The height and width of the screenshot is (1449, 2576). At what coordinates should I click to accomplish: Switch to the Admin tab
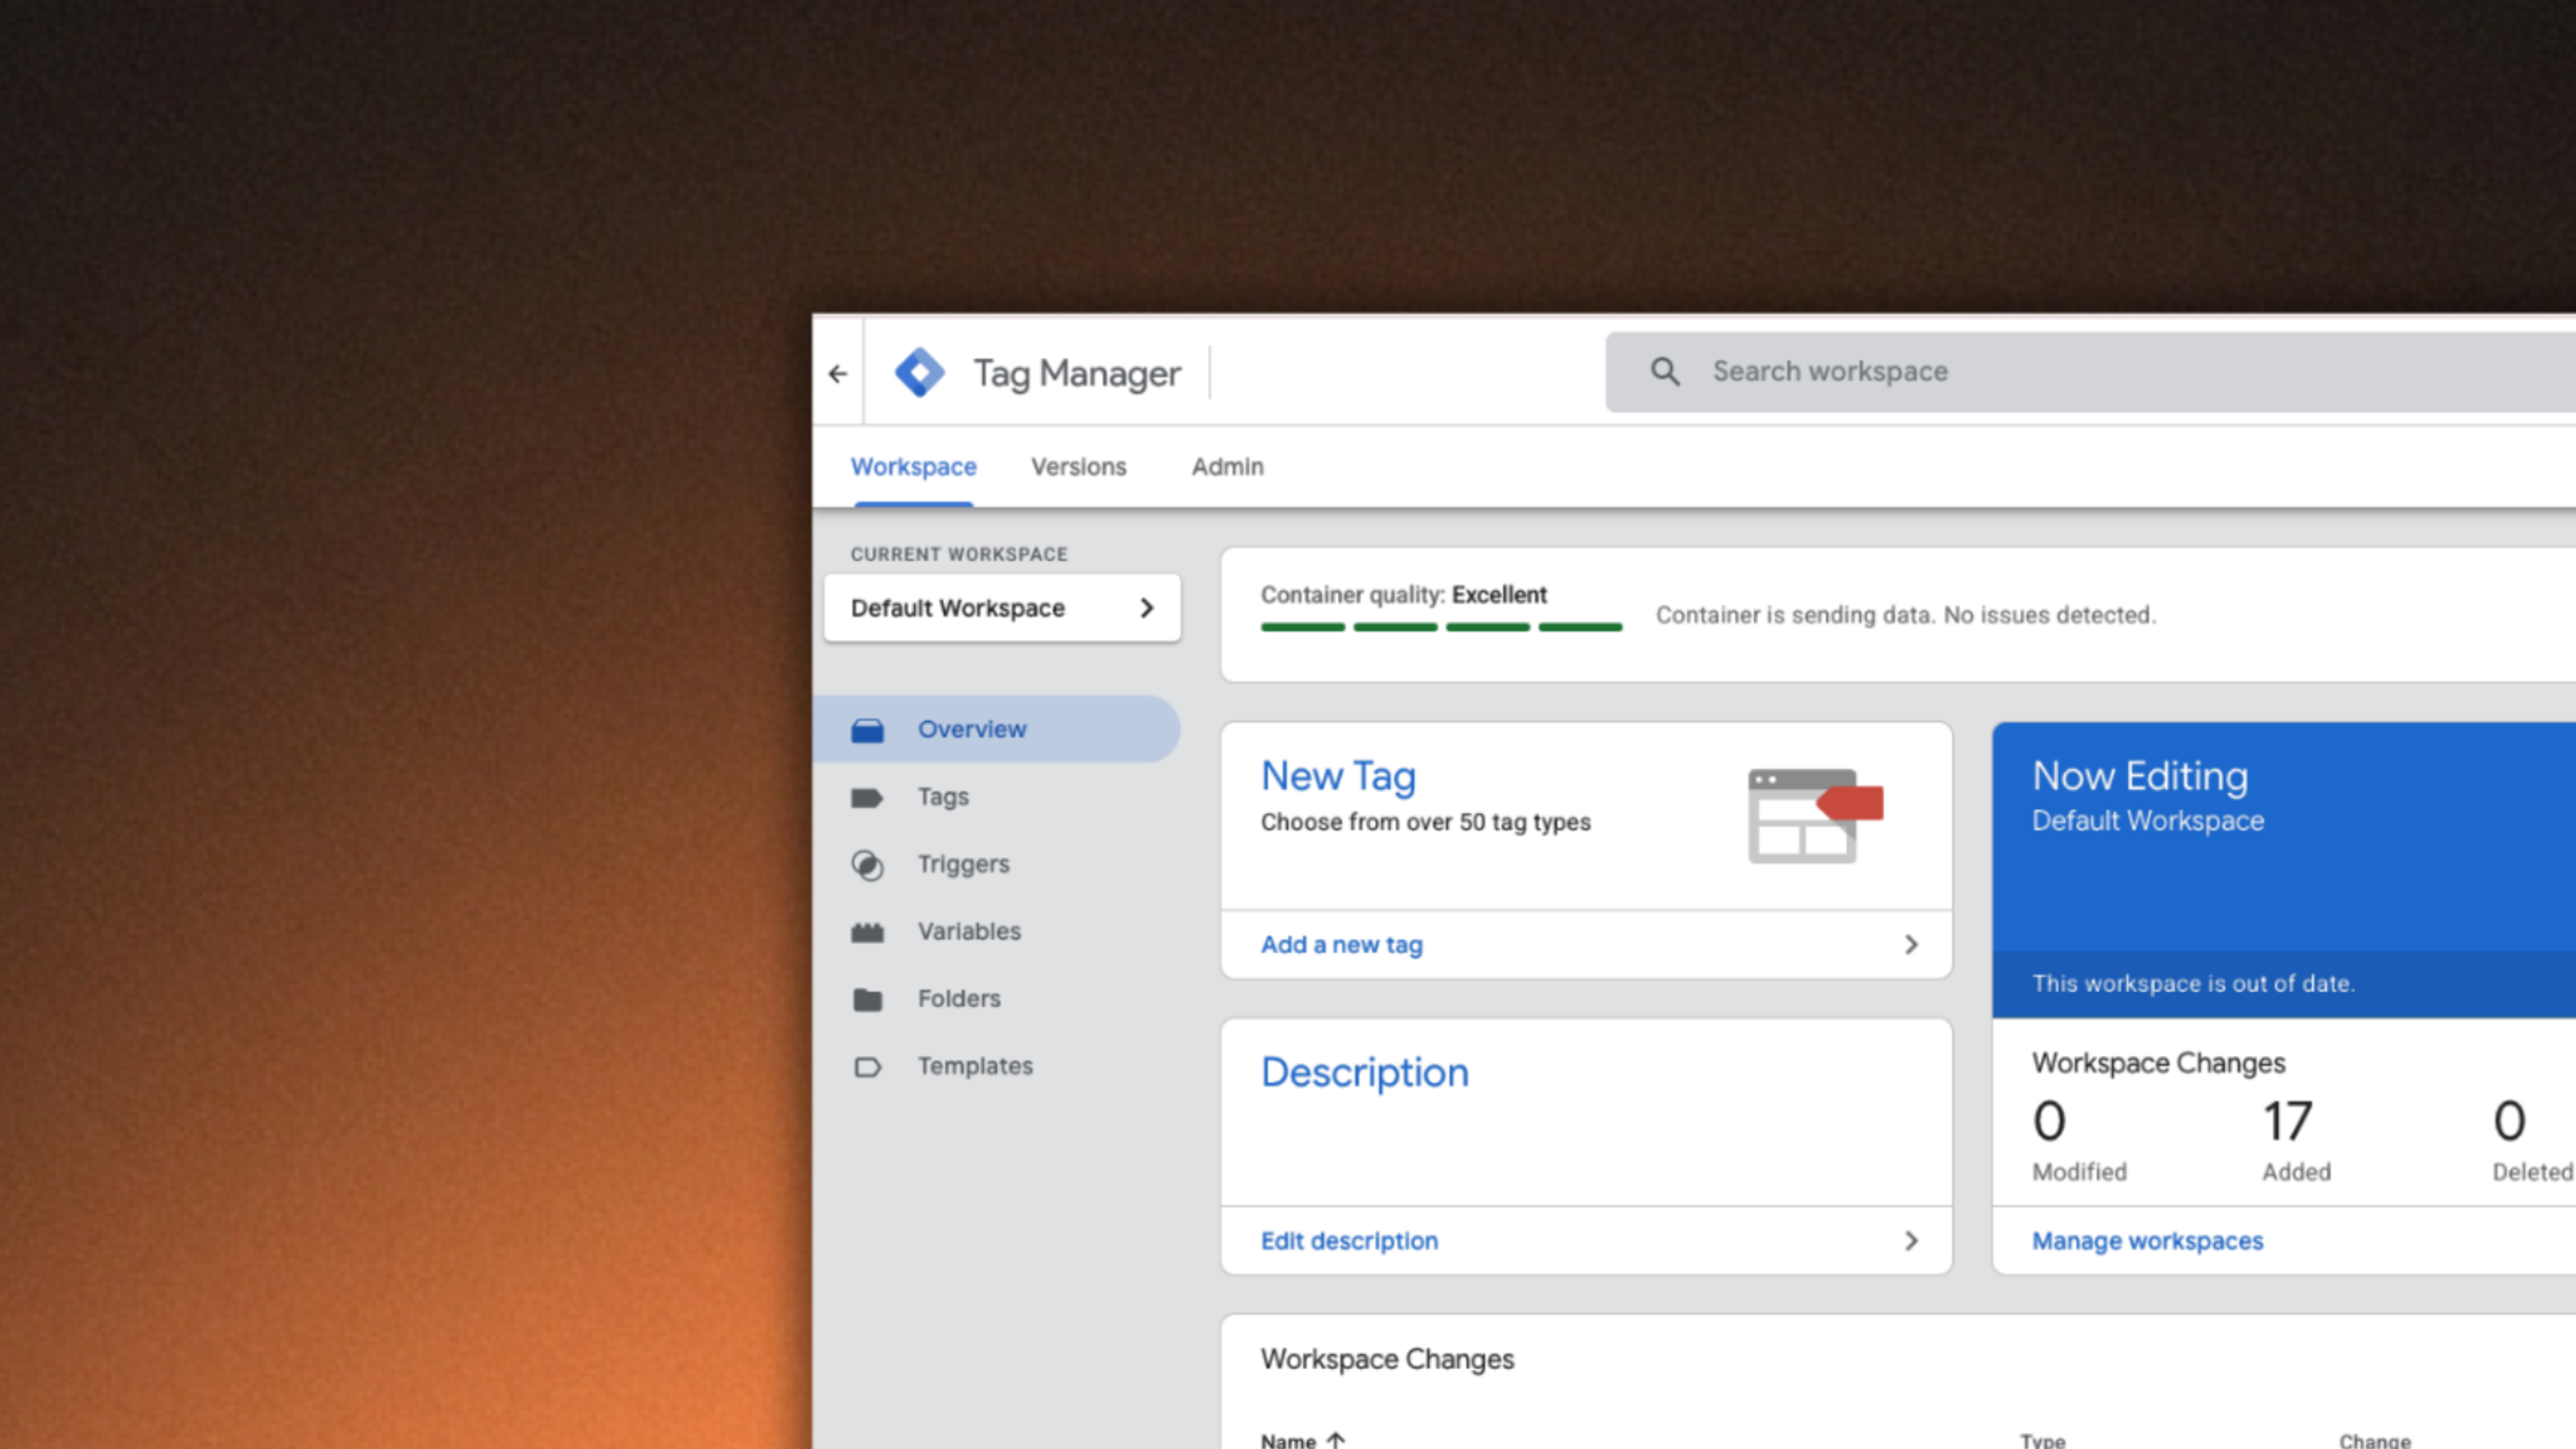(1227, 467)
